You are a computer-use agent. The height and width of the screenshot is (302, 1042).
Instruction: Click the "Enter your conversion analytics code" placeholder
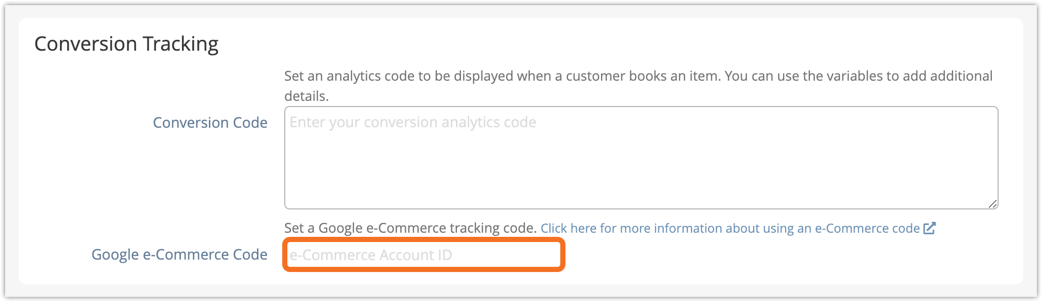pyautogui.click(x=412, y=123)
